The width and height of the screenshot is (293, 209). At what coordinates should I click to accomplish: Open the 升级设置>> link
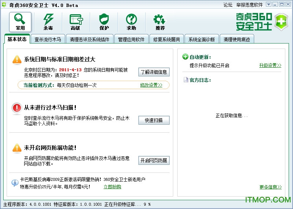click(x=270, y=65)
